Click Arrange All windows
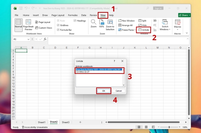 click(125, 25)
